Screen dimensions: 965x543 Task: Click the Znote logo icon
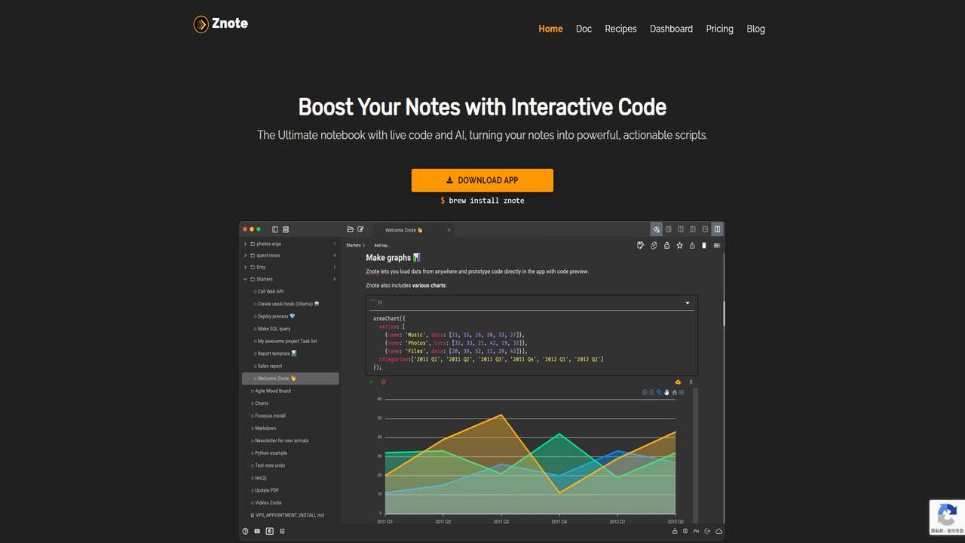(201, 24)
